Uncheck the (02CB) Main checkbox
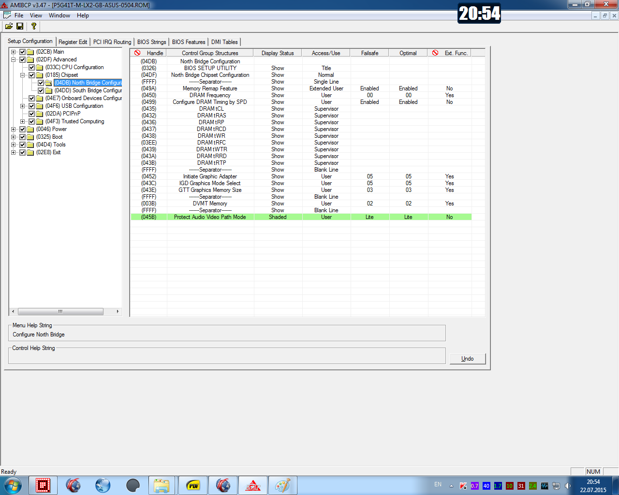Image resolution: width=619 pixels, height=495 pixels. tap(22, 52)
